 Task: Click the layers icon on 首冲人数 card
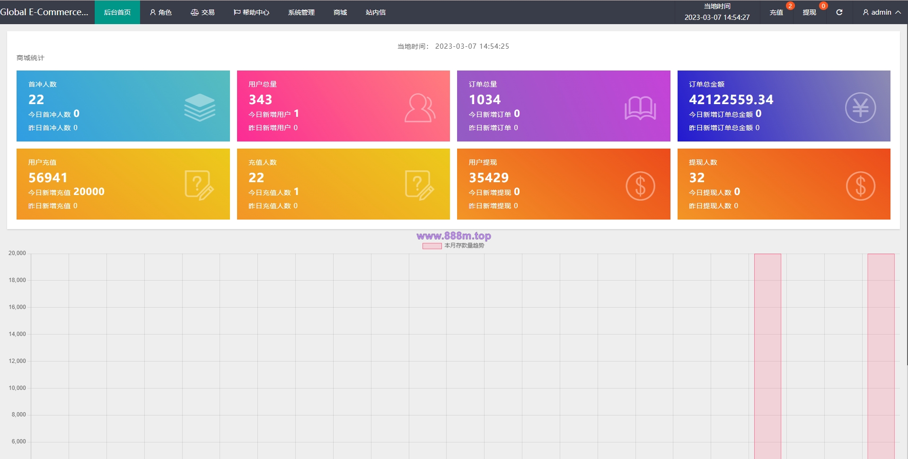[x=200, y=107]
